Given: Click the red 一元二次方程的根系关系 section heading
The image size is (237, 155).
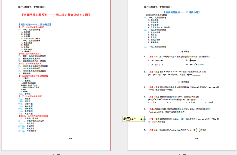Looking at the screenshot, I should click(x=30, y=63).
